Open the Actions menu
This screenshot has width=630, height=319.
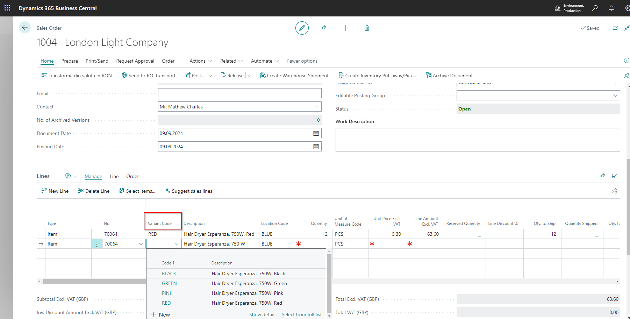[x=201, y=61]
